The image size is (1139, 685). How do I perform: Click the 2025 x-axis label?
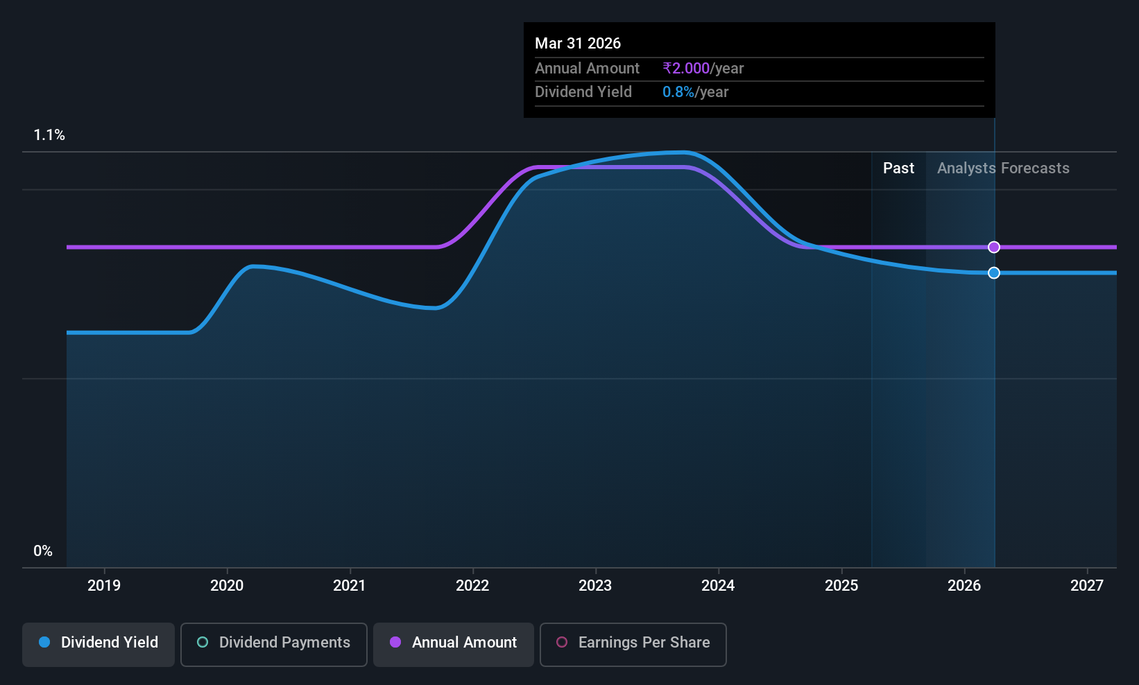[x=841, y=586]
